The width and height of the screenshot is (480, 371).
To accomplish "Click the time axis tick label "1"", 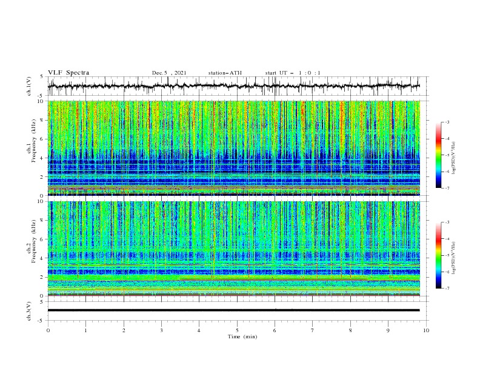I will tap(85, 330).
